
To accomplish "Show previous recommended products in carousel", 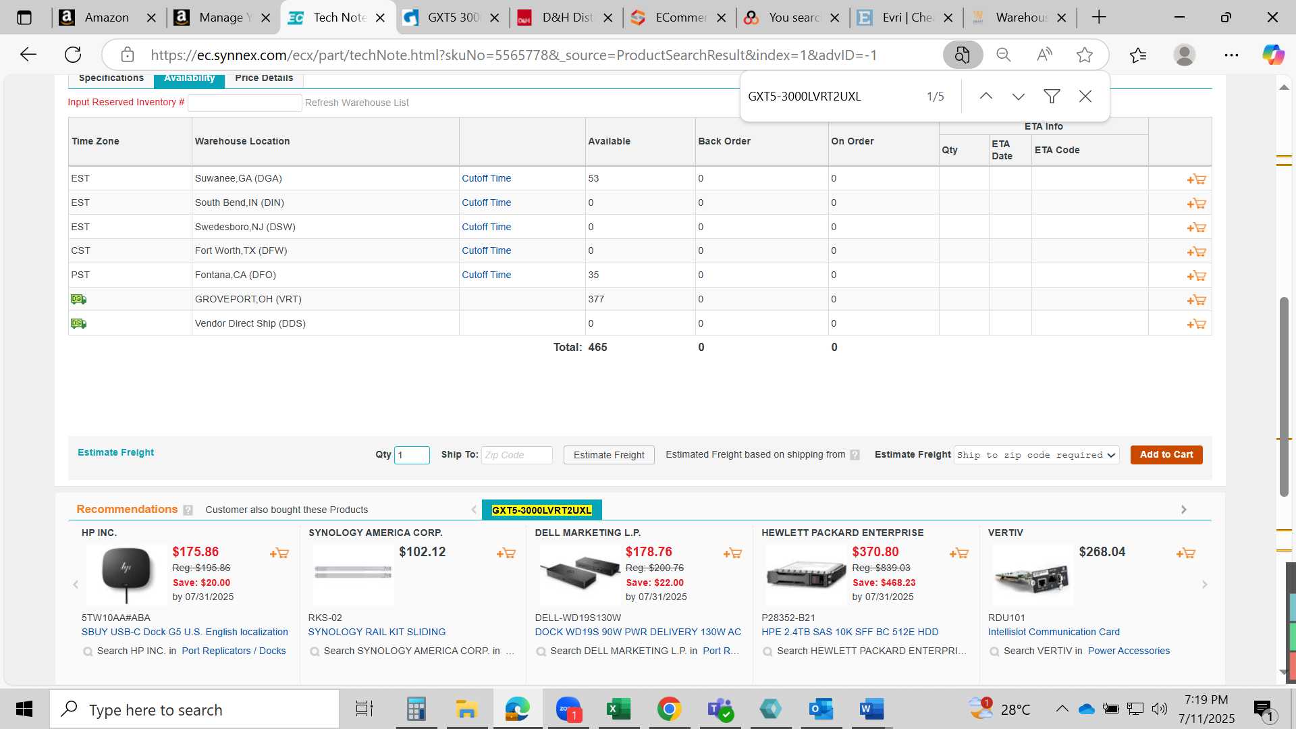I will click(x=76, y=585).
